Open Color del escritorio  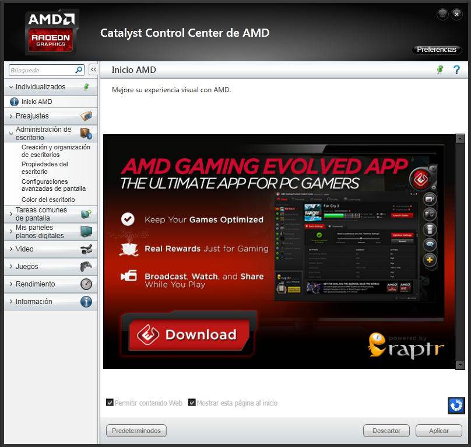pyautogui.click(x=48, y=200)
